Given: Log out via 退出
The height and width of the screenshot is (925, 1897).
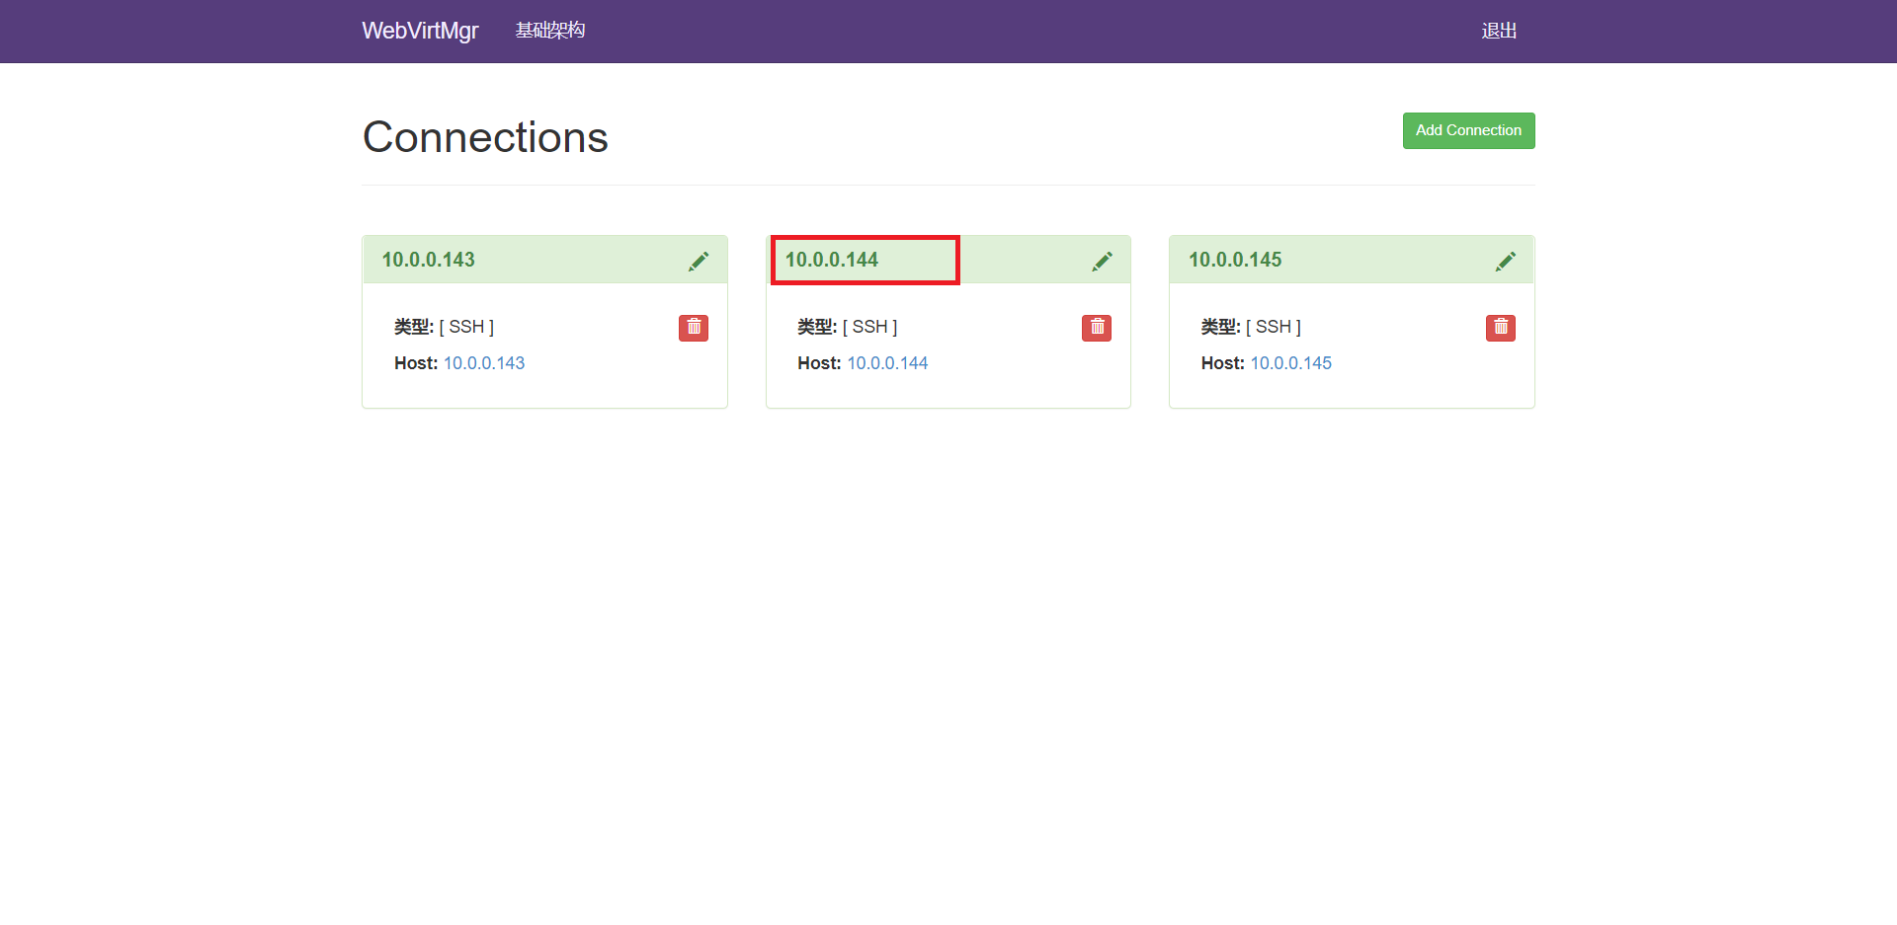Looking at the screenshot, I should coord(1499,31).
